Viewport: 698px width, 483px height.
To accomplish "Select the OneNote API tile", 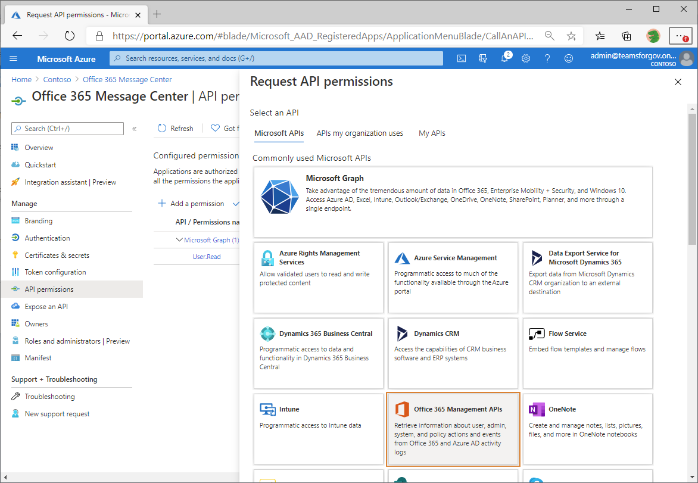I will pos(587,429).
